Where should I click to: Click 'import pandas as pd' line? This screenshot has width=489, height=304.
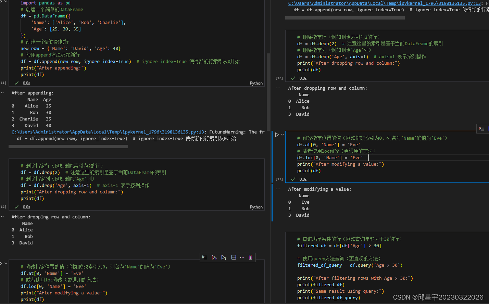[45, 3]
